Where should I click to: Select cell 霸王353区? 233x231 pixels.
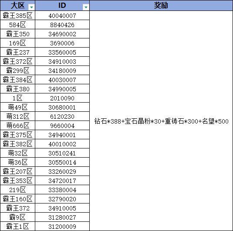[18, 180]
